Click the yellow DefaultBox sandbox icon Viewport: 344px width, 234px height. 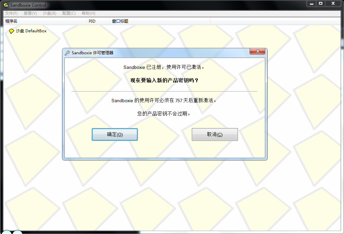coord(12,31)
